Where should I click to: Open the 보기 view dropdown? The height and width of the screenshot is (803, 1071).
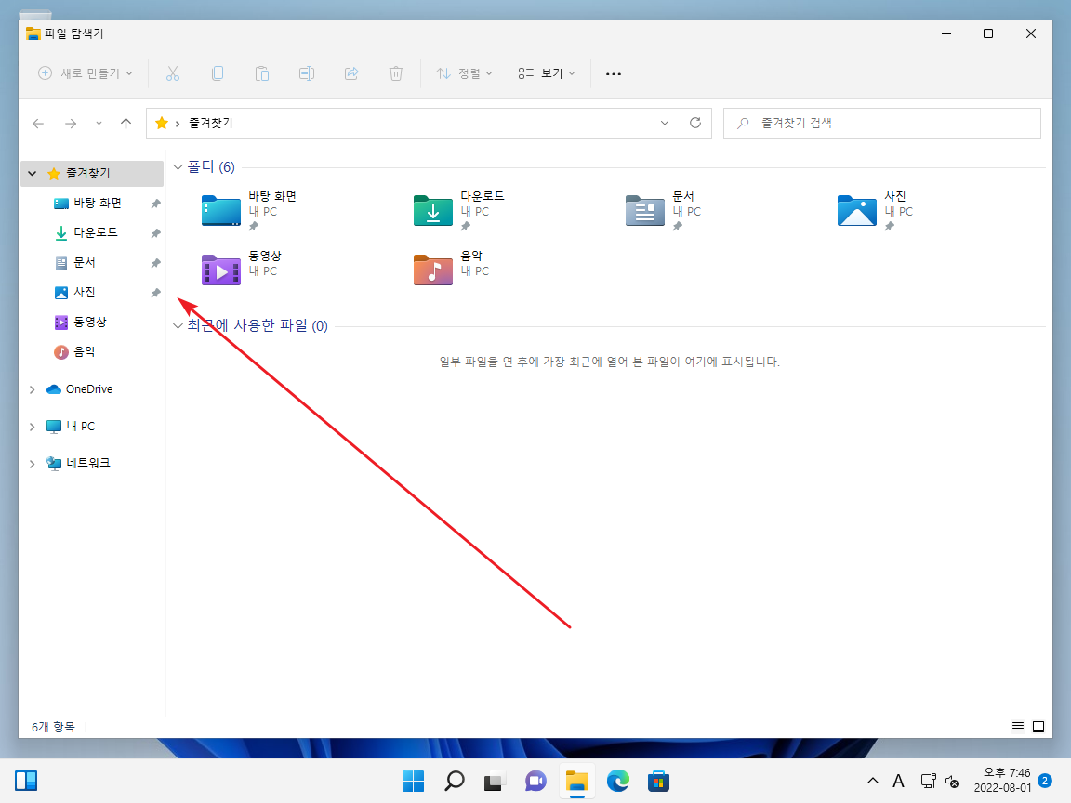click(547, 73)
